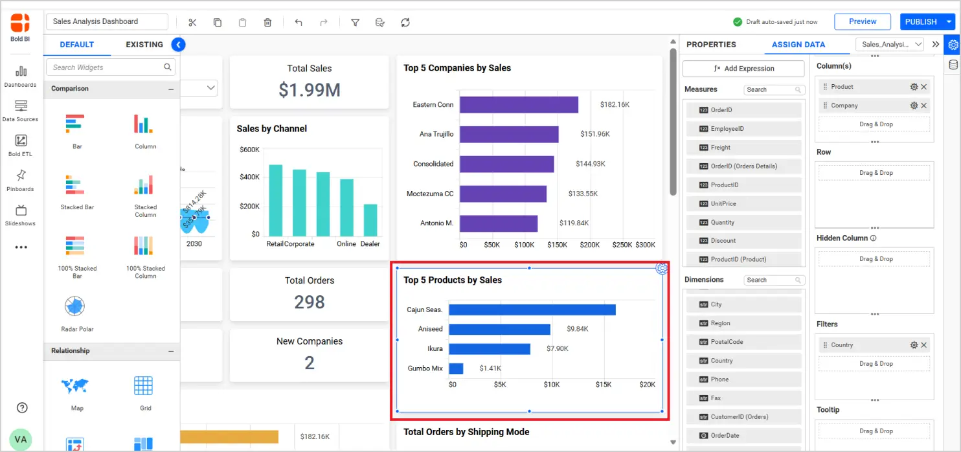Image resolution: width=961 pixels, height=452 pixels.
Task: Open Top 5 Products widget settings gear
Action: pyautogui.click(x=662, y=268)
